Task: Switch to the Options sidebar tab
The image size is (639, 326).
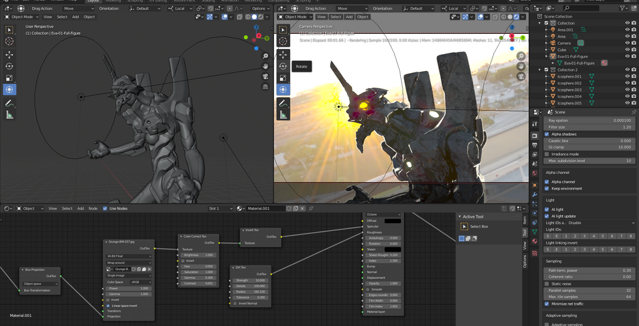Action: (x=524, y=261)
